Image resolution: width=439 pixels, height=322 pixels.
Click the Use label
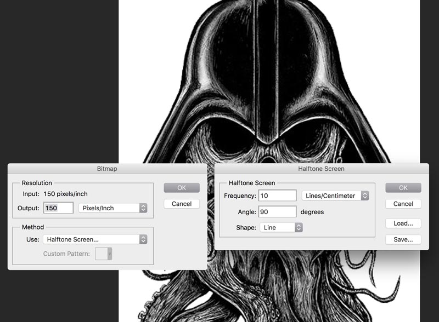[x=33, y=239]
